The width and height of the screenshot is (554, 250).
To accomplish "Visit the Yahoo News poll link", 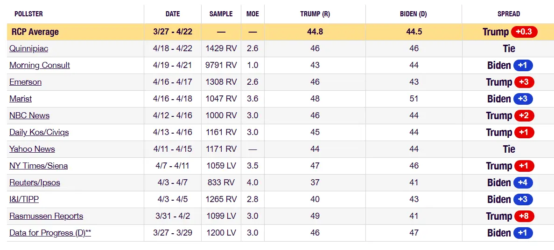I will [x=32, y=149].
